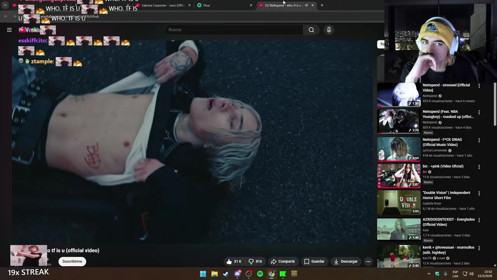Open Spotify from the taskbar
Viewport: 497px width, 280px height.
point(260,274)
